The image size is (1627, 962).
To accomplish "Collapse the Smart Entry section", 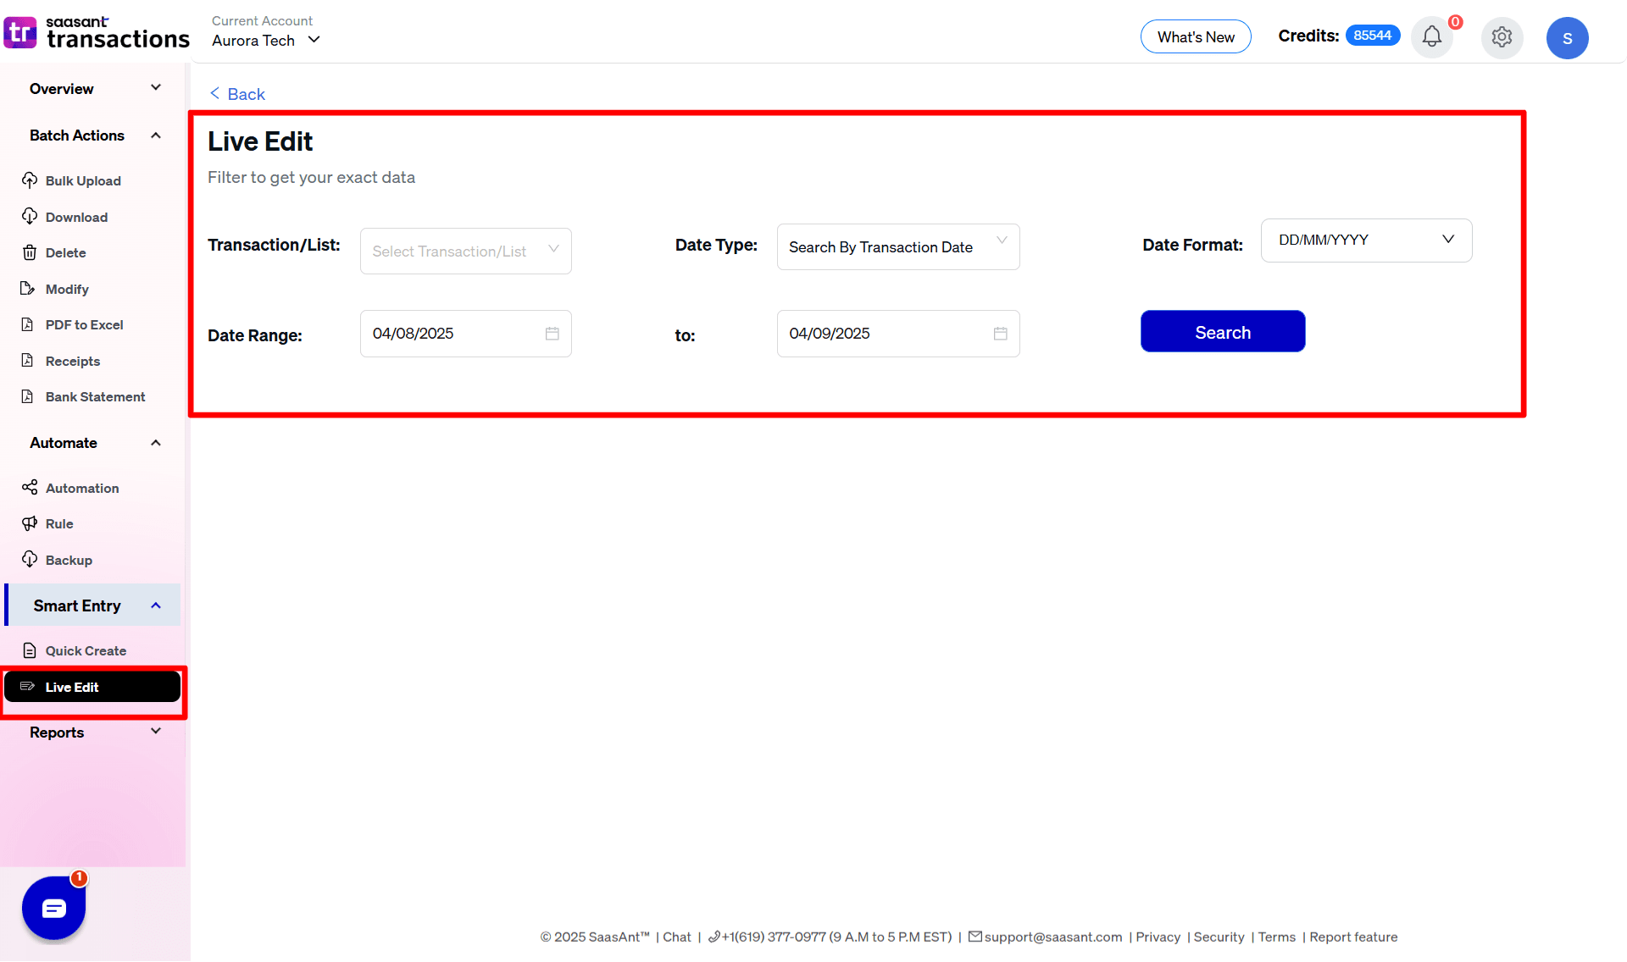I will (x=93, y=605).
